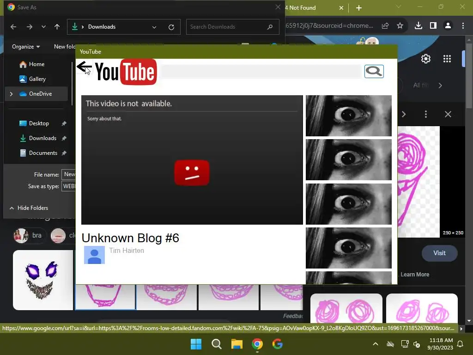Viewport: 473px width, 355px height.
Task: Click the YouTube search input field
Action: (x=261, y=72)
